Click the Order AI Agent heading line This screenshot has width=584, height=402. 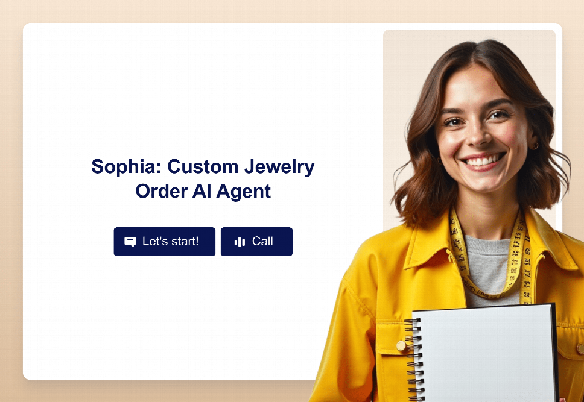click(x=203, y=191)
